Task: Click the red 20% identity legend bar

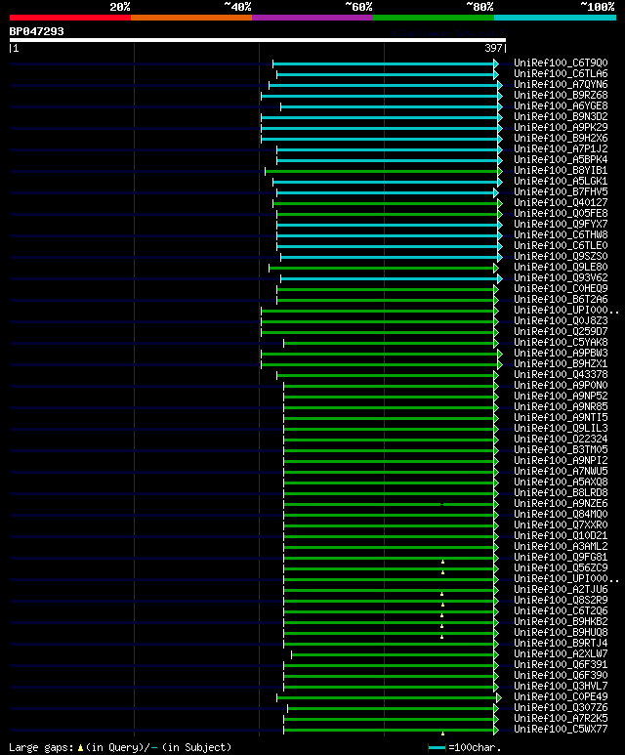Action: point(69,18)
